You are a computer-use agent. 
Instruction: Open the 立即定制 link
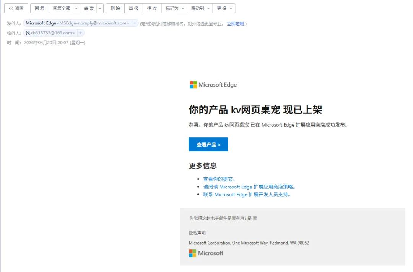click(236, 24)
